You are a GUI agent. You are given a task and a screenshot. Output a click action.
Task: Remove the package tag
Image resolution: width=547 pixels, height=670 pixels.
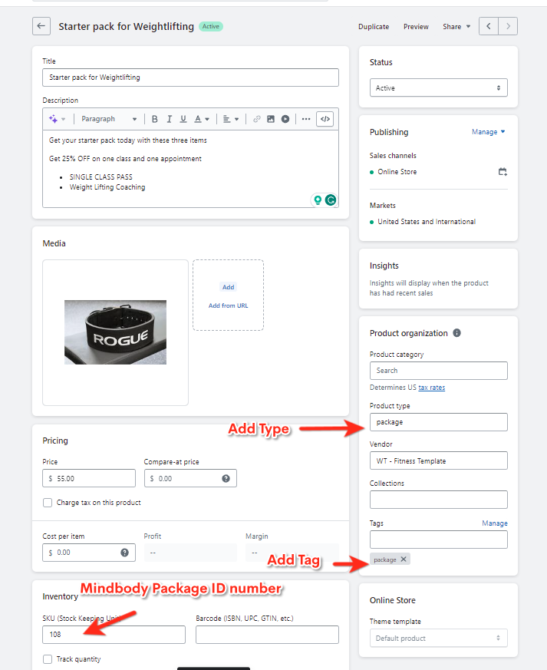click(404, 559)
